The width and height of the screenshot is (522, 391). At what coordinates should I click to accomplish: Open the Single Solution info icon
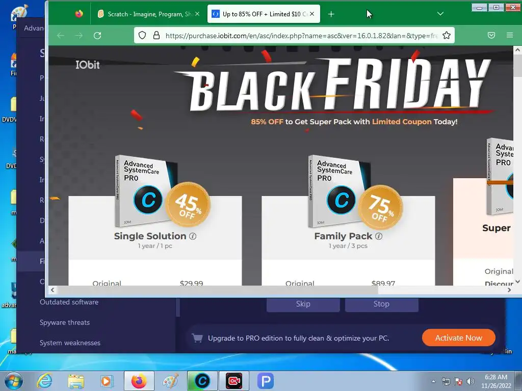tap(193, 236)
